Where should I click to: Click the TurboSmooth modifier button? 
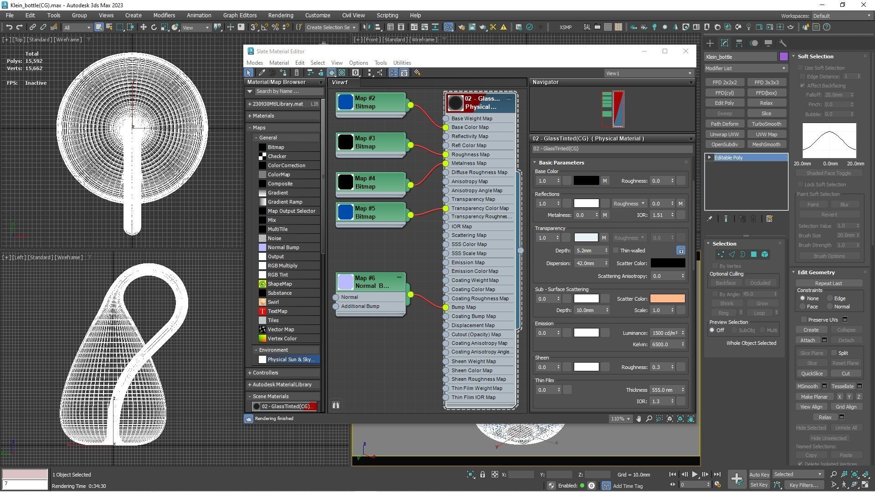766,124
